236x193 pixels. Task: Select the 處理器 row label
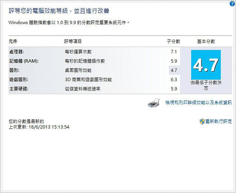coord(17,52)
